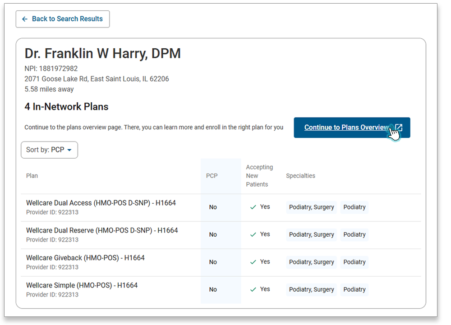Click the back arrow icon beside Back to Search Results
This screenshot has width=451, height=325.
coord(25,19)
